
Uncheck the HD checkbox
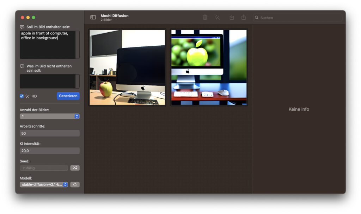22,96
